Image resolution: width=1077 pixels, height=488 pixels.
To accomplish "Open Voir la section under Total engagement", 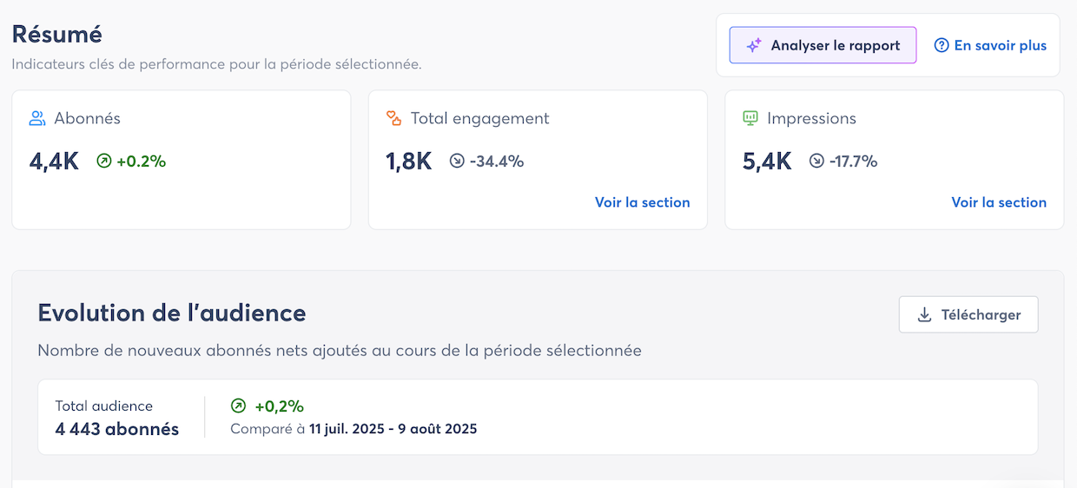I will [642, 202].
